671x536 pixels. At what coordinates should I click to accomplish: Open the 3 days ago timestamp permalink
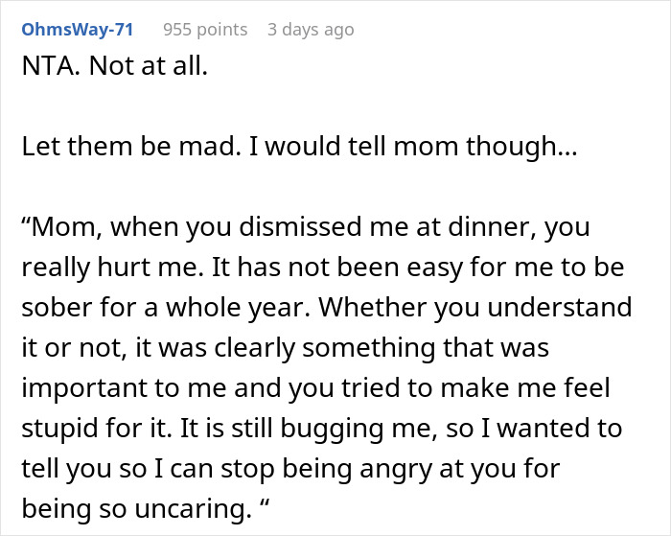(x=312, y=30)
